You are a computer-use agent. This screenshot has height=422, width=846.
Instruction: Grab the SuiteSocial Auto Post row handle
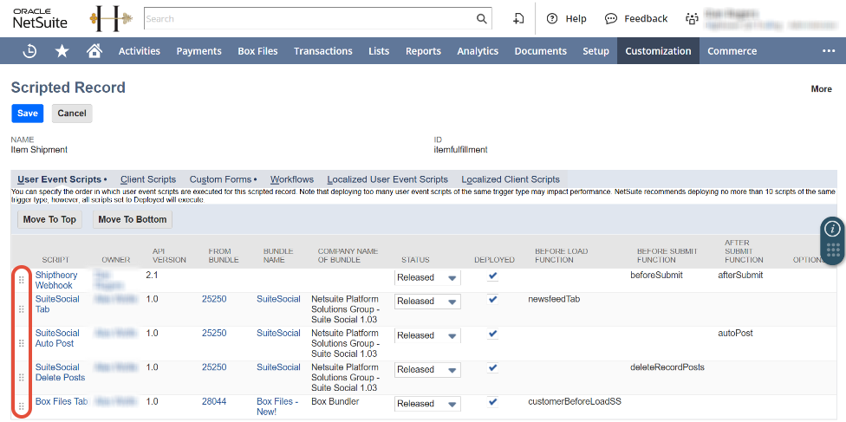tap(22, 343)
